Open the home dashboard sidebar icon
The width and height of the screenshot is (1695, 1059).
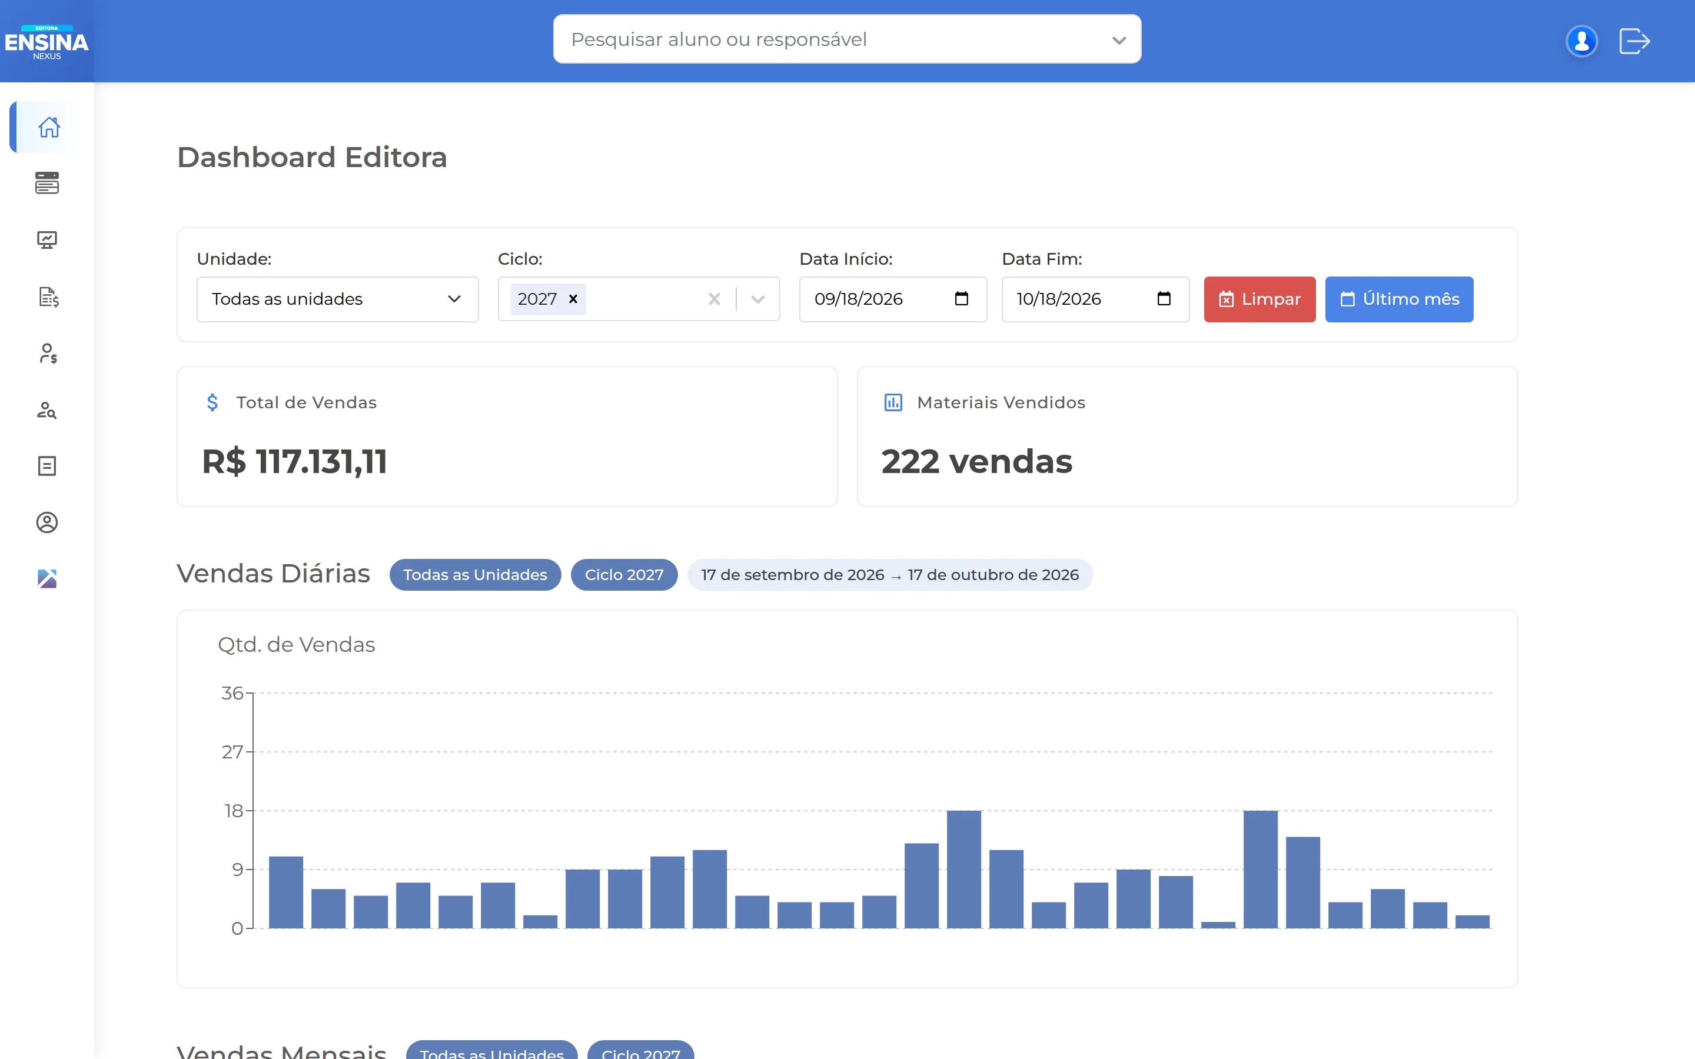[48, 126]
